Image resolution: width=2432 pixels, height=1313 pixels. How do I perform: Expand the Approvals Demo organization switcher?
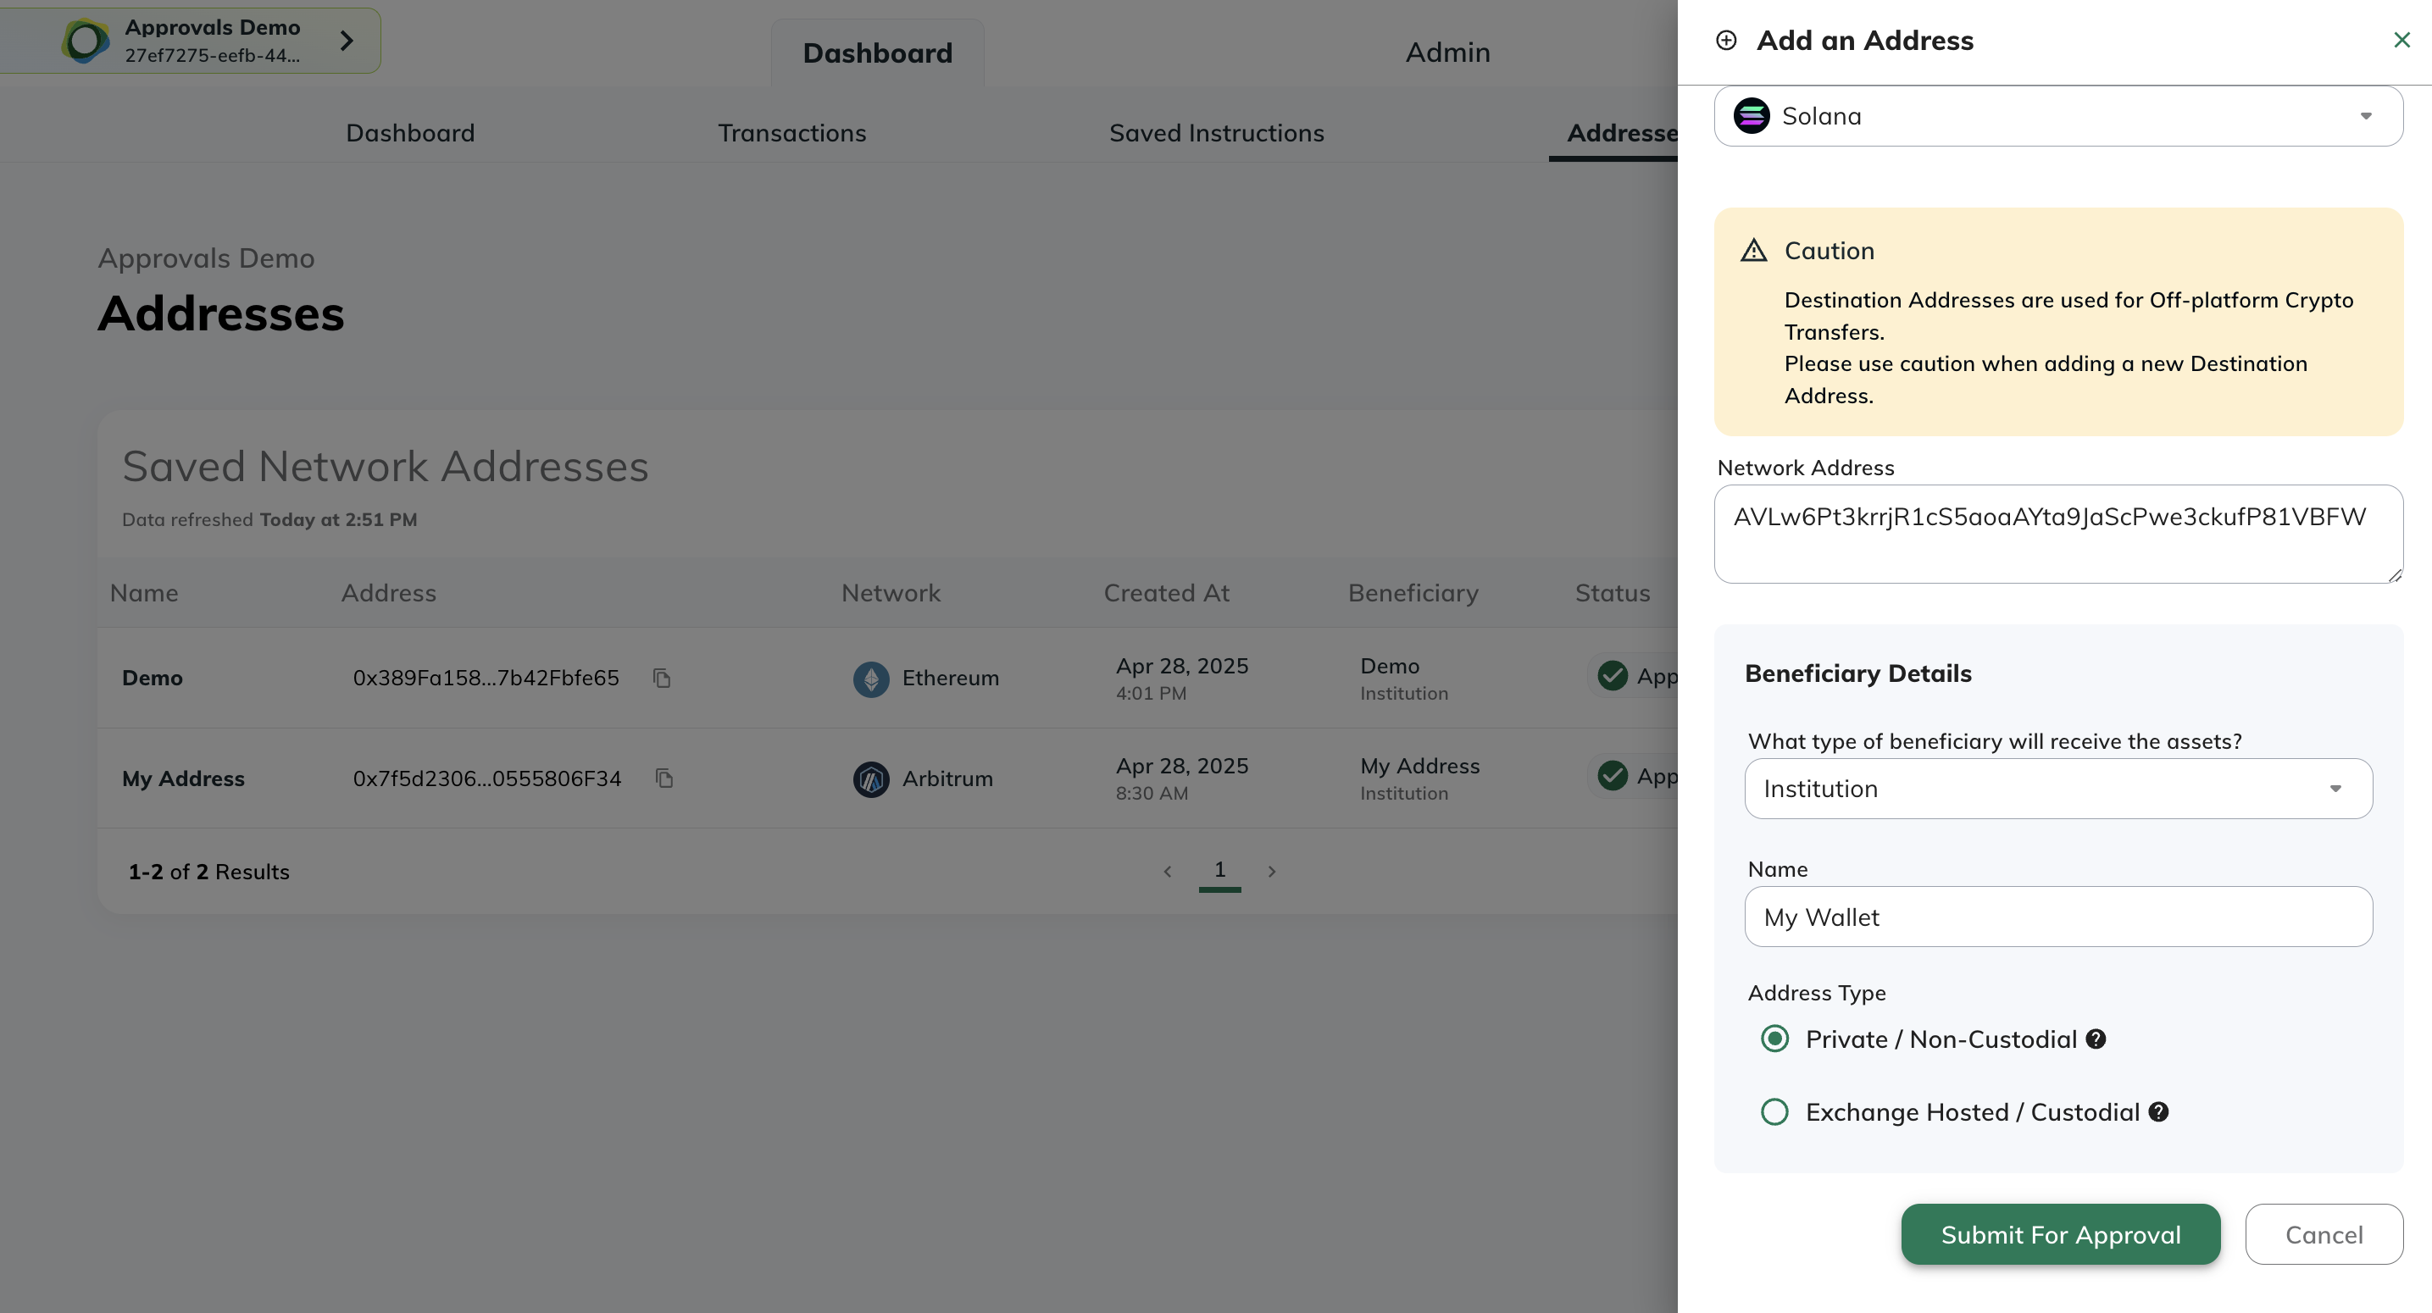[347, 41]
